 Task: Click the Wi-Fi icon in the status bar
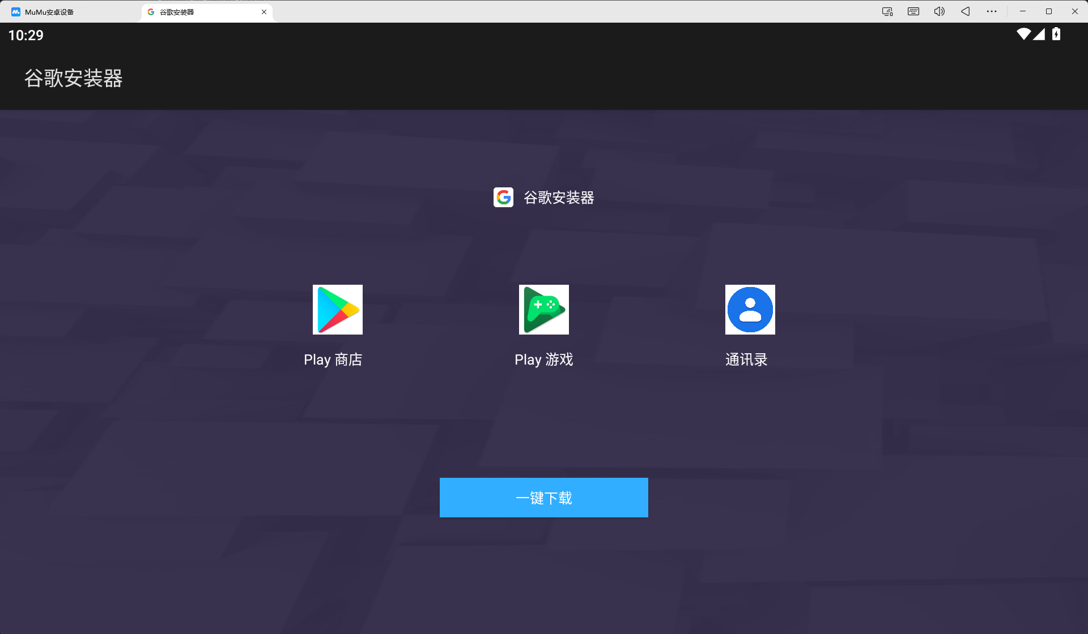[1023, 35]
